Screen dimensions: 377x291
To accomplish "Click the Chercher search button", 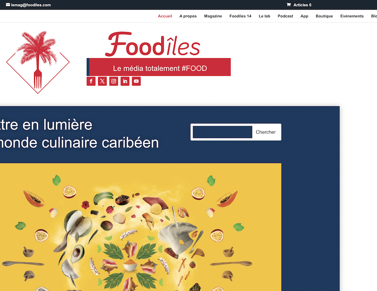I will (x=266, y=132).
